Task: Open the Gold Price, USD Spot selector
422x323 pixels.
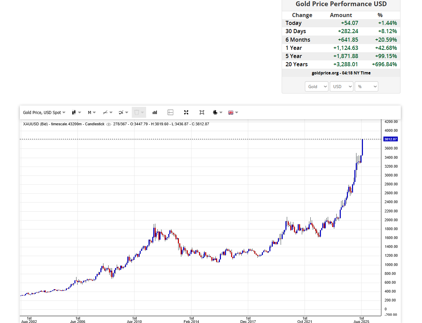Action: pyautogui.click(x=44, y=112)
